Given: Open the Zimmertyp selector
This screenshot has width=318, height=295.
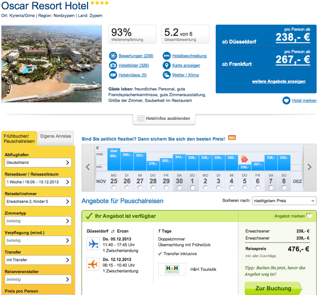Looking at the screenshot, I should click(38, 221).
